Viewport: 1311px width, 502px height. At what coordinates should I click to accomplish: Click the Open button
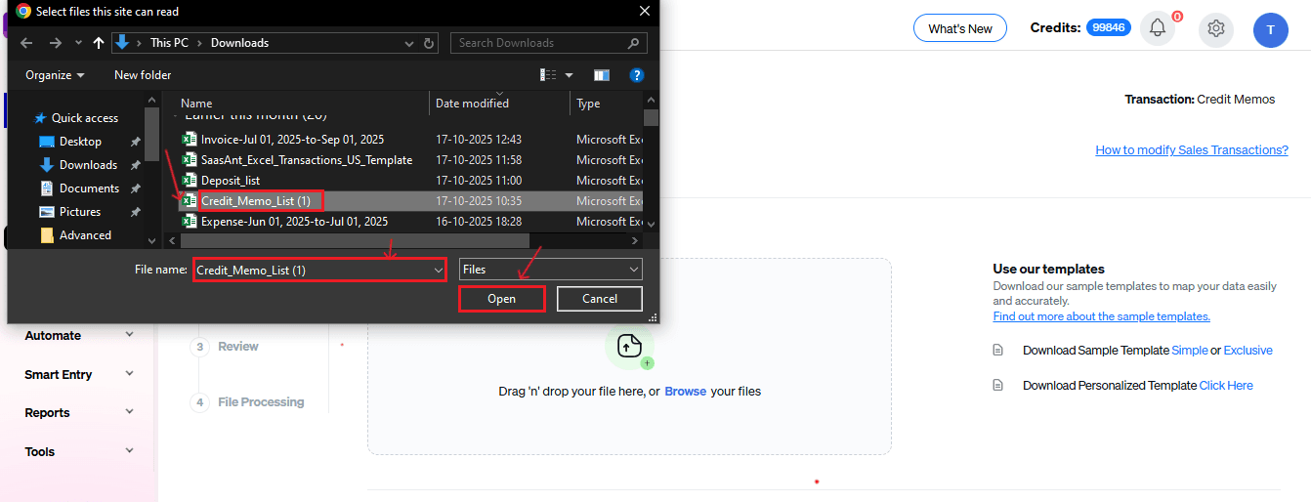click(501, 299)
